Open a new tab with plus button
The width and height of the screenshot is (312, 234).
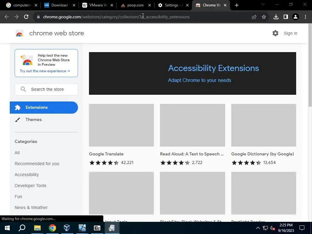236,5
